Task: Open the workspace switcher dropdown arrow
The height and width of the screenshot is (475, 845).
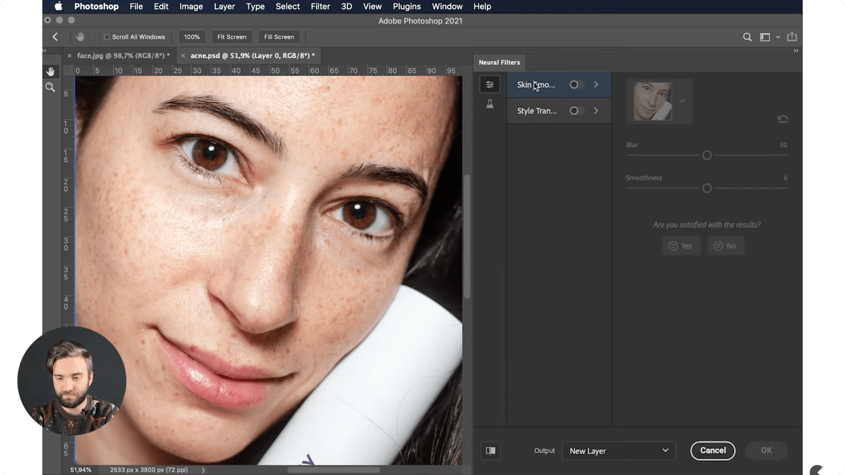Action: tap(778, 37)
